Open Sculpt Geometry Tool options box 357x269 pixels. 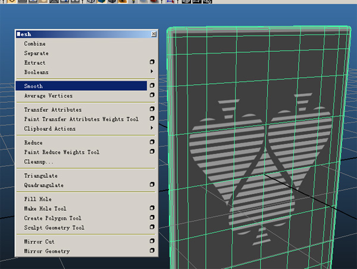click(152, 227)
